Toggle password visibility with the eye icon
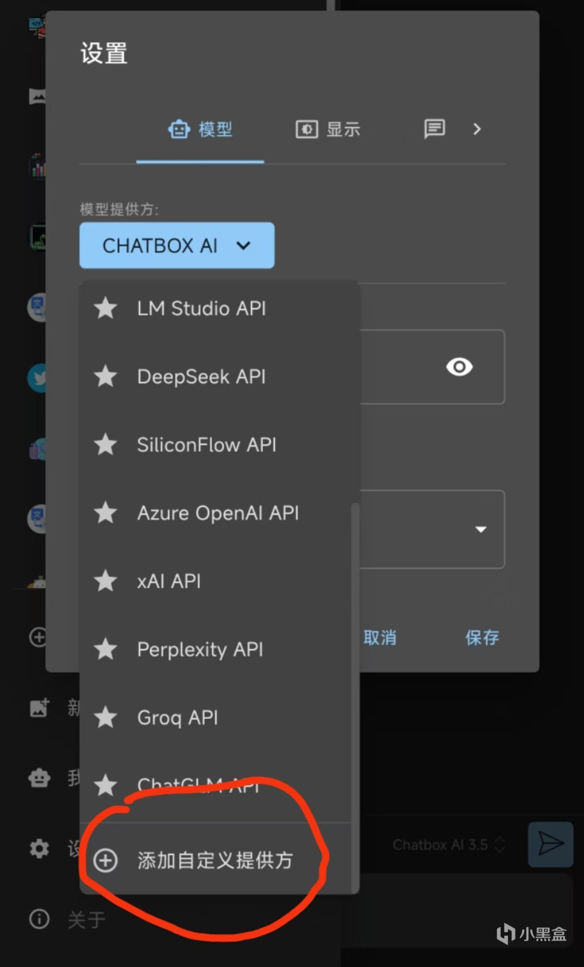 click(x=459, y=367)
